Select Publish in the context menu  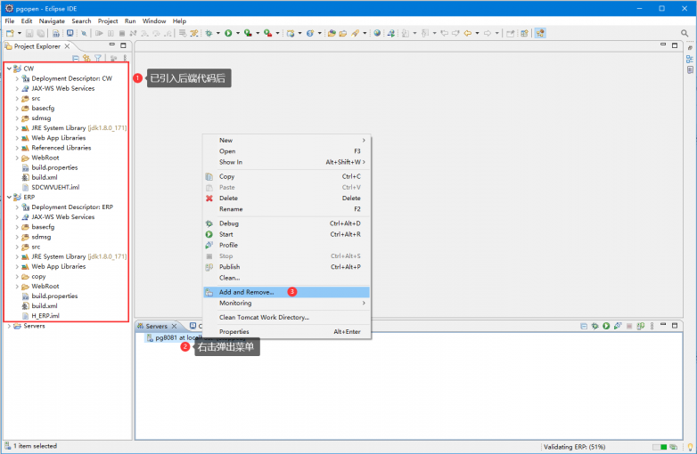tap(229, 266)
